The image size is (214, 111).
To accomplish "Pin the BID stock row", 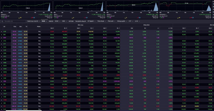I will click(1, 35).
